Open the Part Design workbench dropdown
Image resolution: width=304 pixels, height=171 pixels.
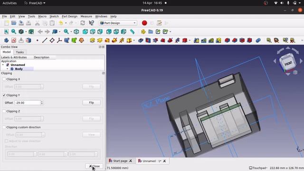tap(118, 23)
